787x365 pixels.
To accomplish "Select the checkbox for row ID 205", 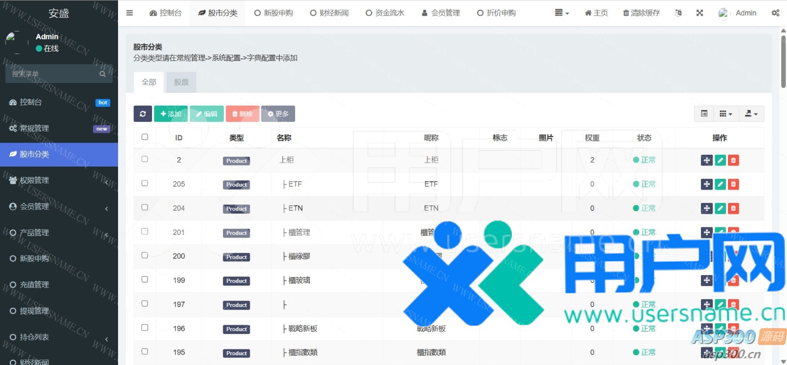I will (145, 183).
